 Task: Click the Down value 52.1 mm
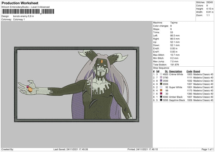[x=175, y=45]
